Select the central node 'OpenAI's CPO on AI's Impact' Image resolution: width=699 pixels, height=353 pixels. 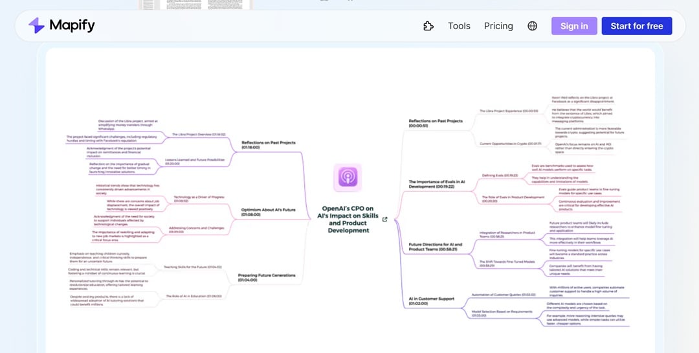click(348, 219)
